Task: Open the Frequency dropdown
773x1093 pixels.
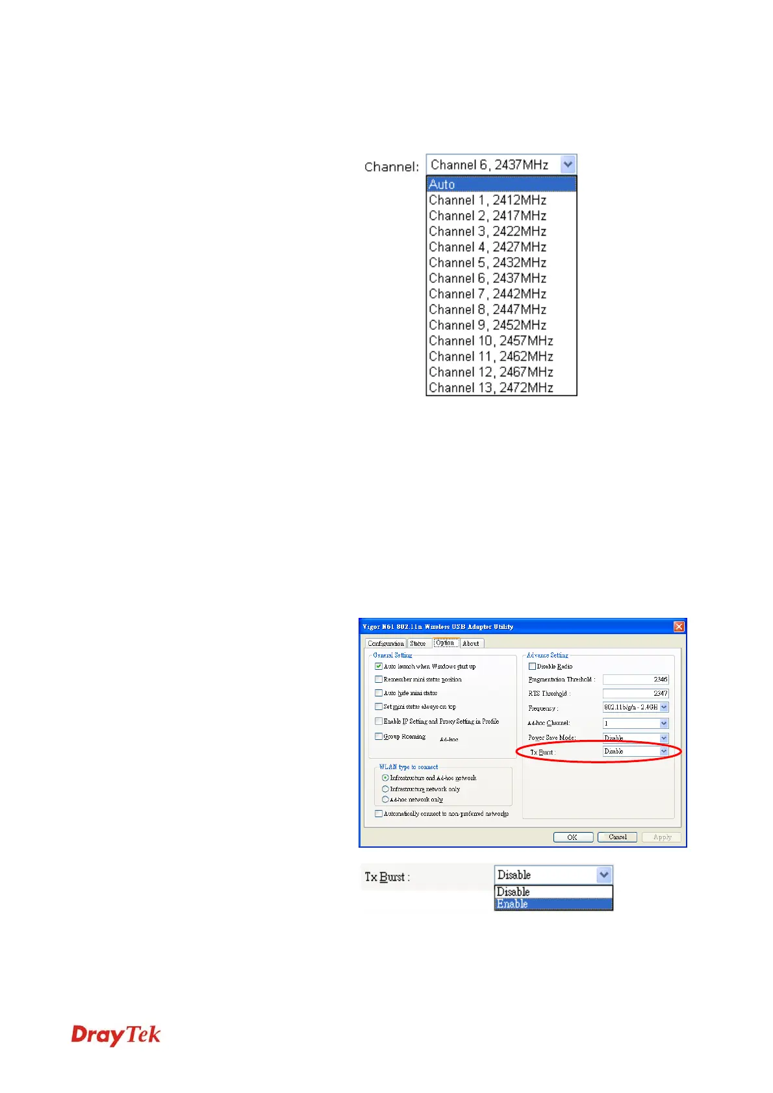Action: coord(635,707)
